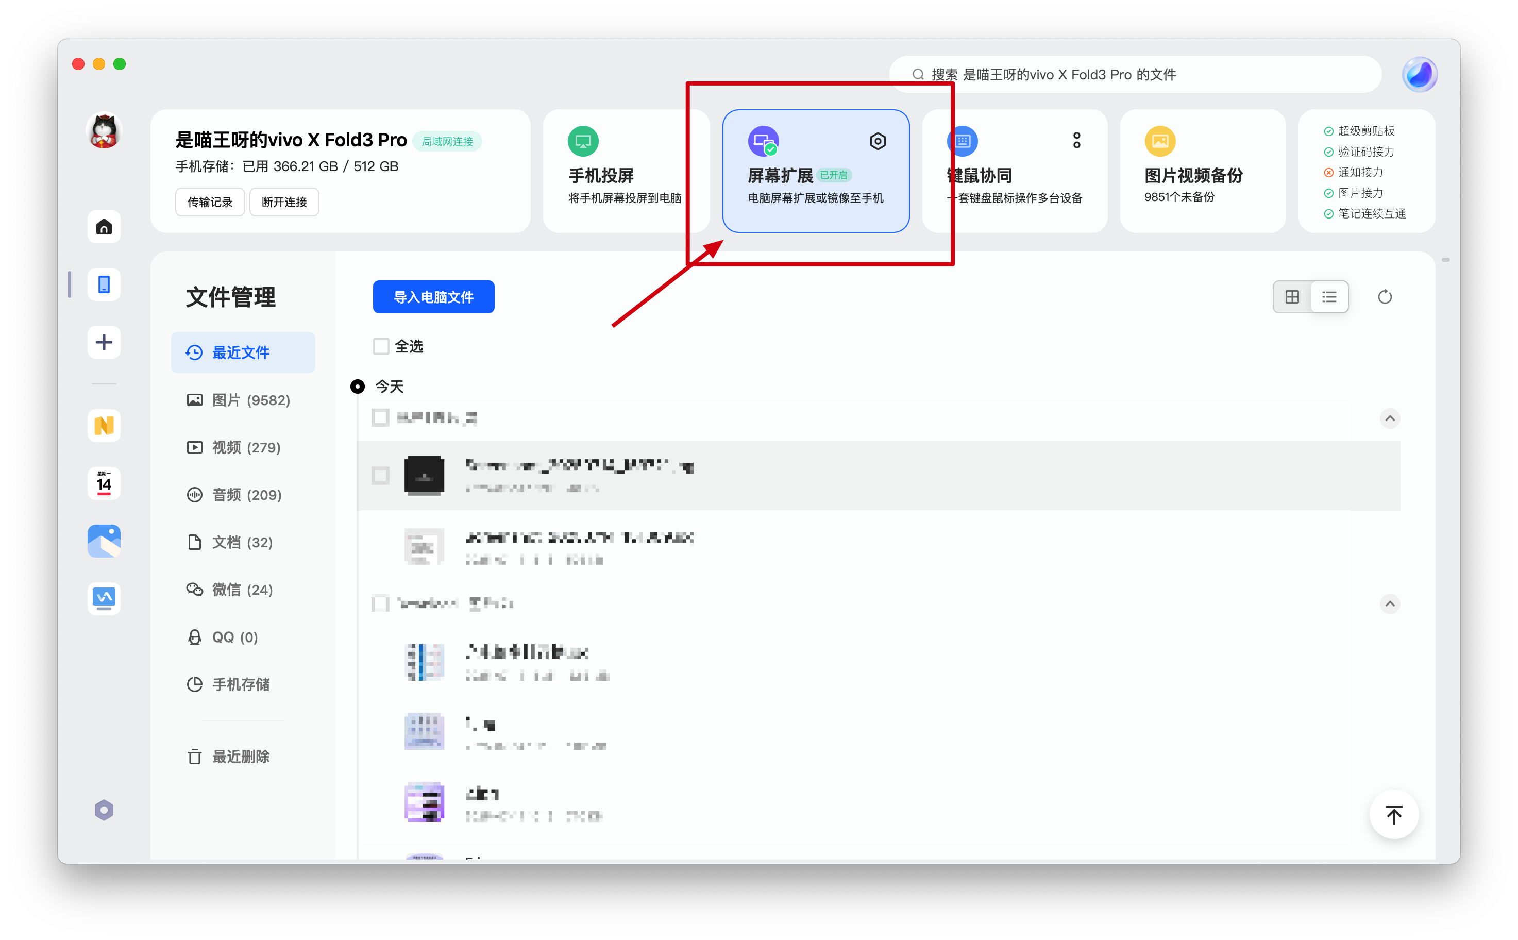Open the blue orb assistant icon

point(1420,75)
